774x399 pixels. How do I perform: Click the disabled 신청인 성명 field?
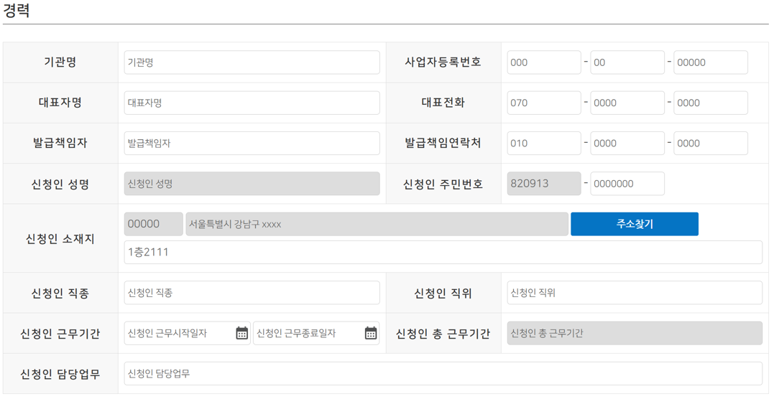pos(252,184)
